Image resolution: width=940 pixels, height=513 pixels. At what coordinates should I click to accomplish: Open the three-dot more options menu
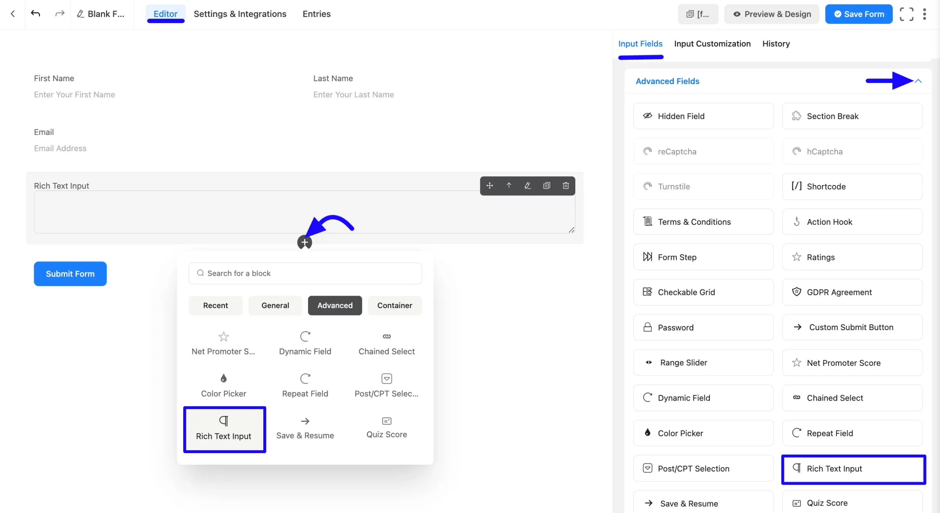tap(925, 14)
